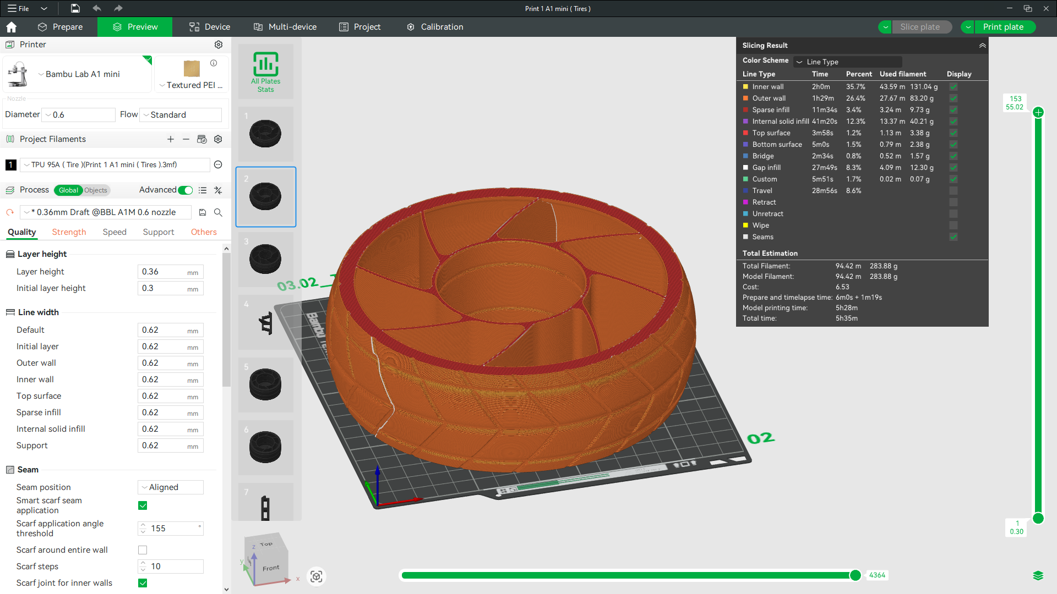Switch to the Project tab

(x=359, y=27)
